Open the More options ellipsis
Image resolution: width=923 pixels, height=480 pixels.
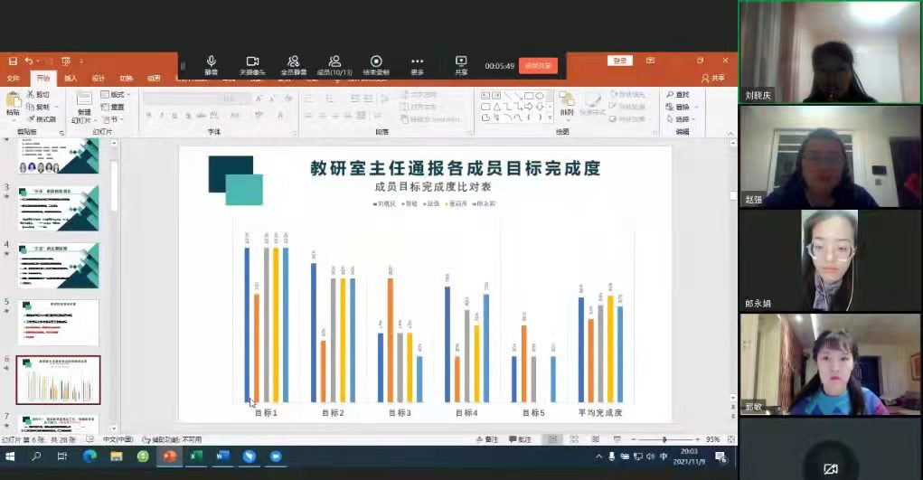pyautogui.click(x=417, y=65)
